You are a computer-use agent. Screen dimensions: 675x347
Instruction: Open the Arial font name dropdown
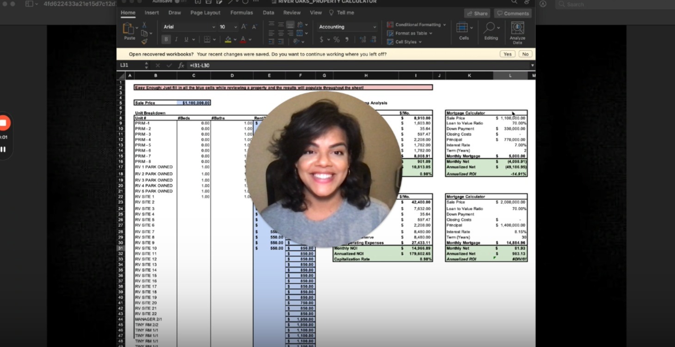(189, 27)
